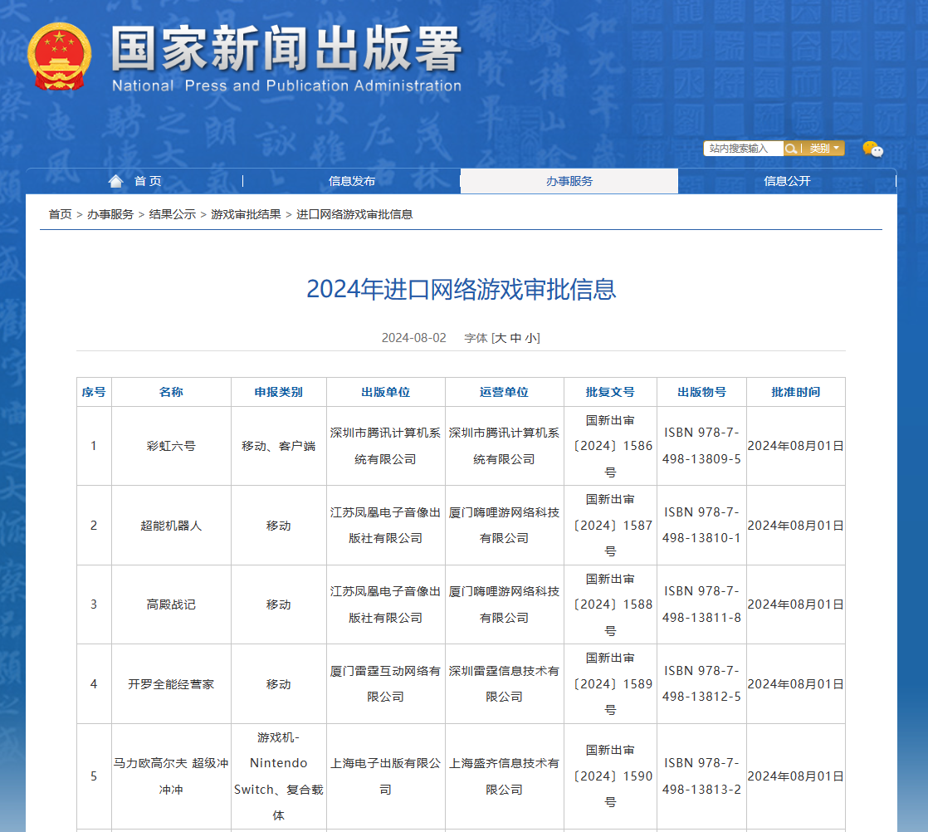Click publisher 厦门雷霆互动网络有限公司
Image resolution: width=928 pixels, height=832 pixels.
click(385, 684)
